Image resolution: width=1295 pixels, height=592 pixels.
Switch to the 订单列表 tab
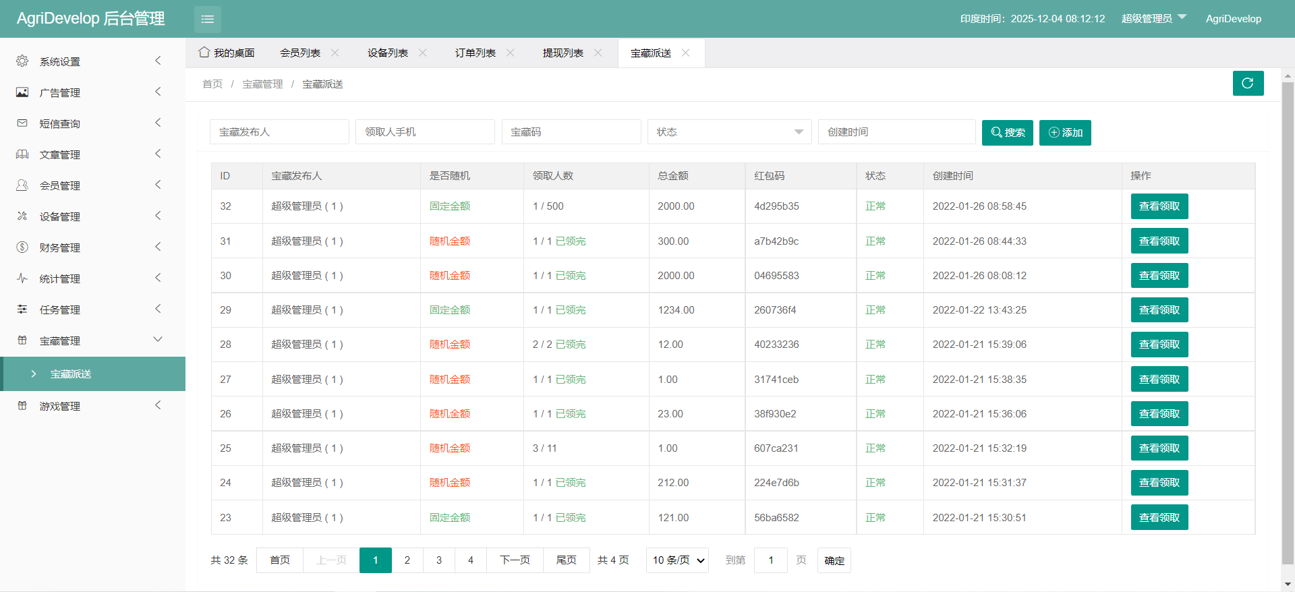475,53
